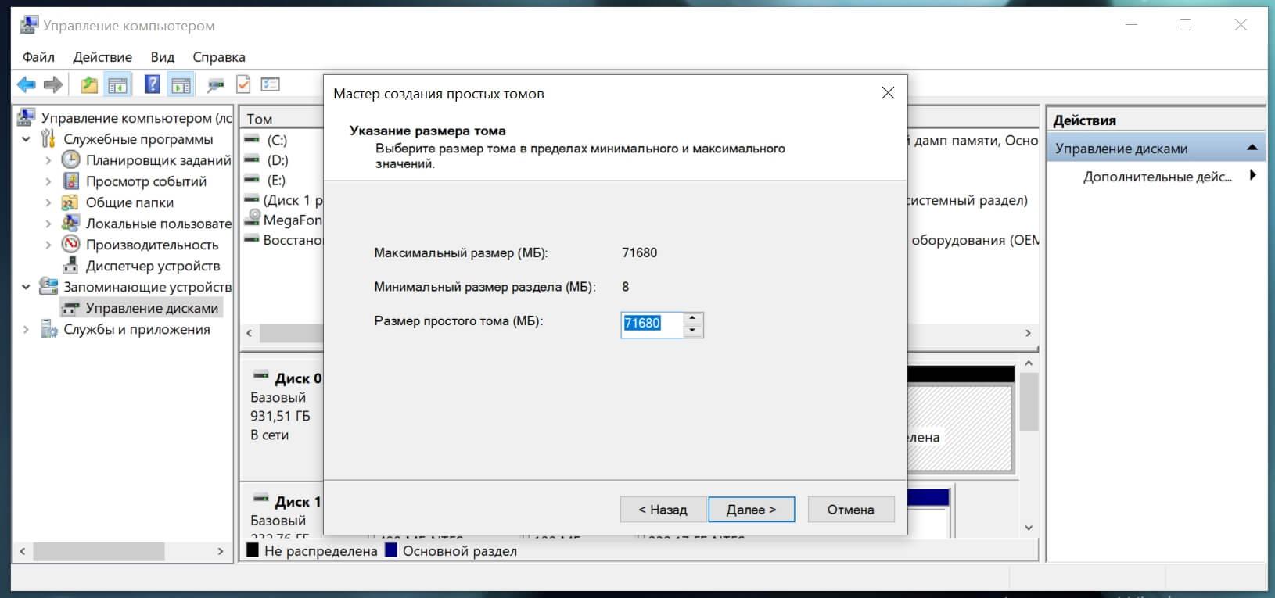Decrease volume size with the down spinner arrow
Screen dimensions: 1275x598
pos(692,331)
